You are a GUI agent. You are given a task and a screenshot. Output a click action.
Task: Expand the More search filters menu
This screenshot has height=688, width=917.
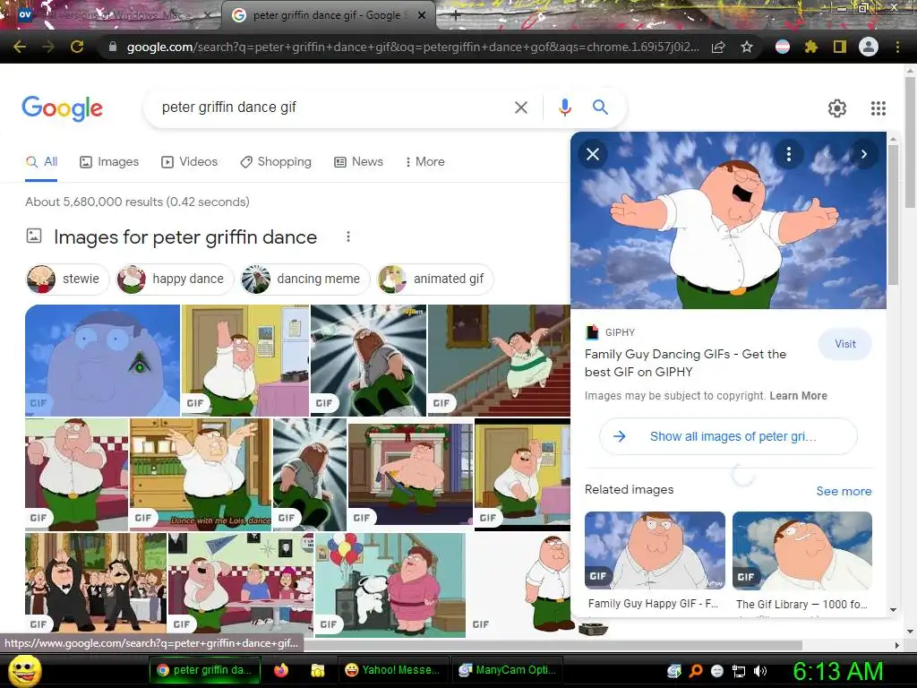(x=425, y=161)
